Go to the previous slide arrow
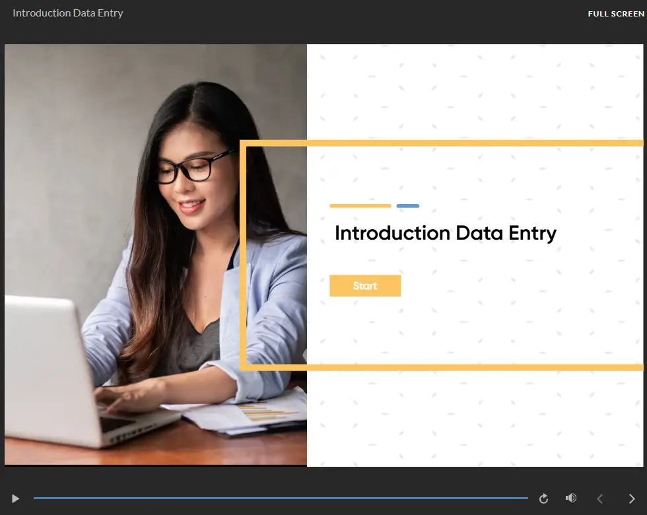Image resolution: width=647 pixels, height=515 pixels. (600, 498)
